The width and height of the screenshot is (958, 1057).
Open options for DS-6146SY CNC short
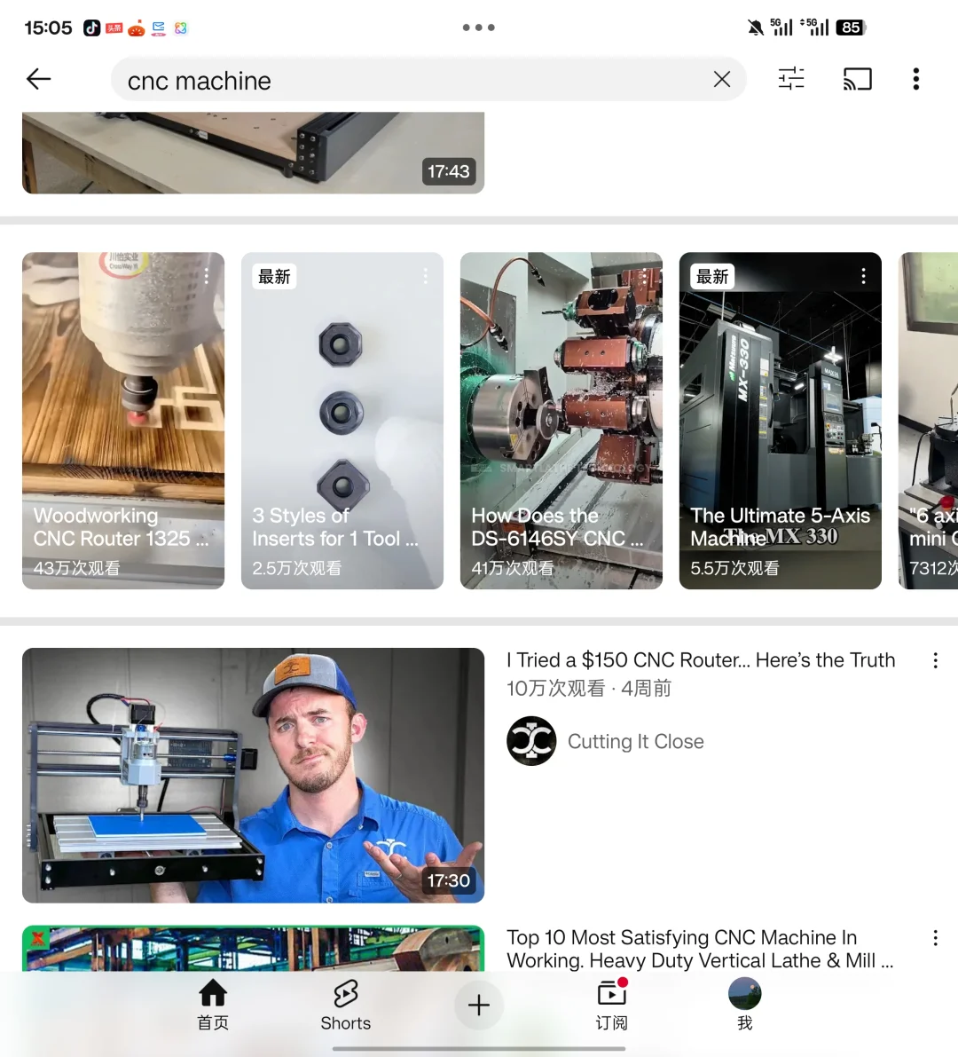[x=644, y=276]
